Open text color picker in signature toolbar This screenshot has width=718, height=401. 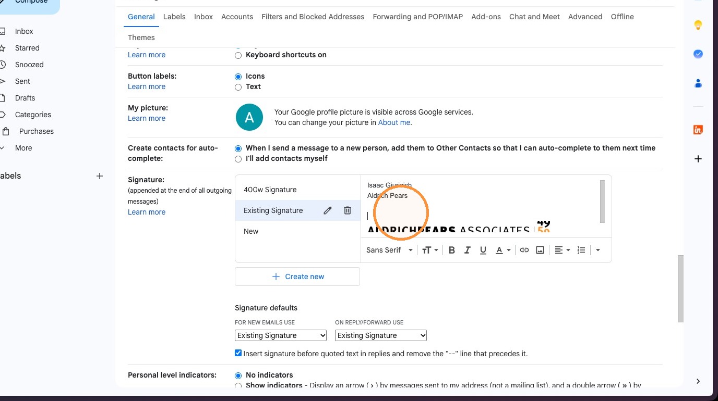[x=502, y=250]
